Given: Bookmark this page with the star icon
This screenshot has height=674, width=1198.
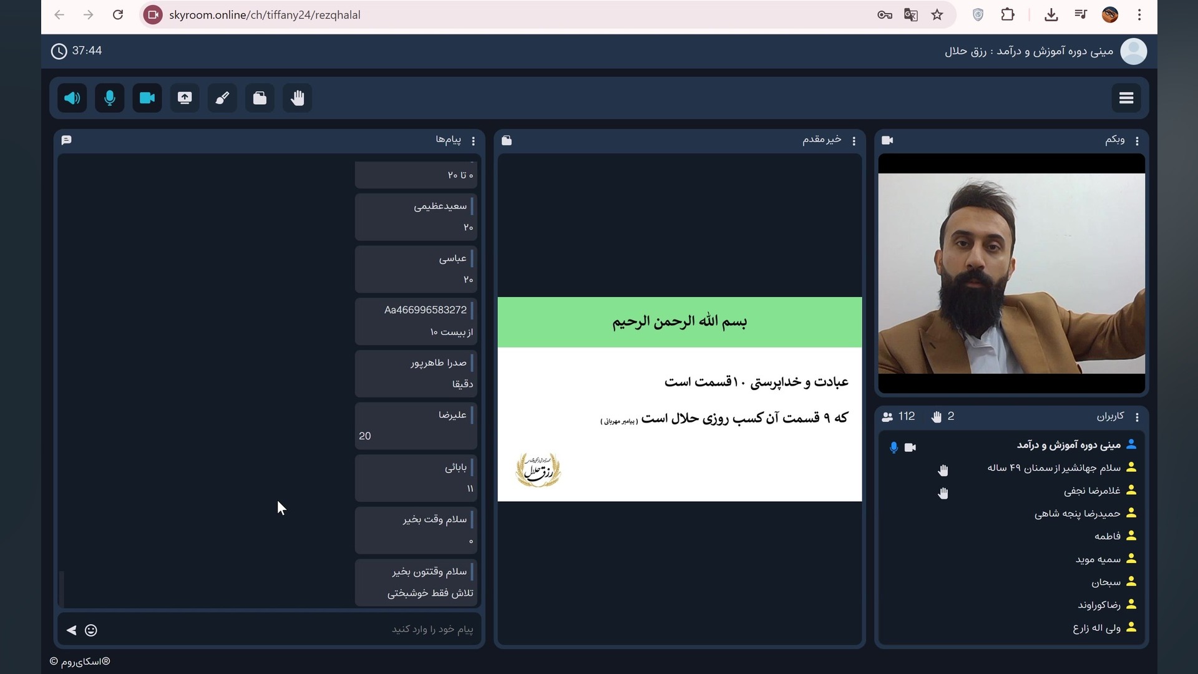Looking at the screenshot, I should click(x=937, y=14).
